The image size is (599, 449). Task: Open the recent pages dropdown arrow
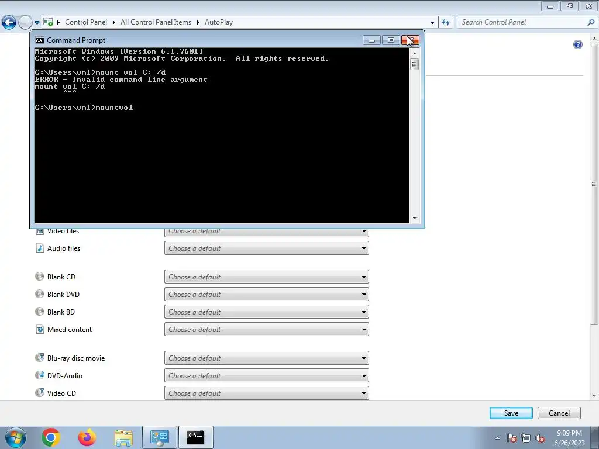pyautogui.click(x=37, y=23)
